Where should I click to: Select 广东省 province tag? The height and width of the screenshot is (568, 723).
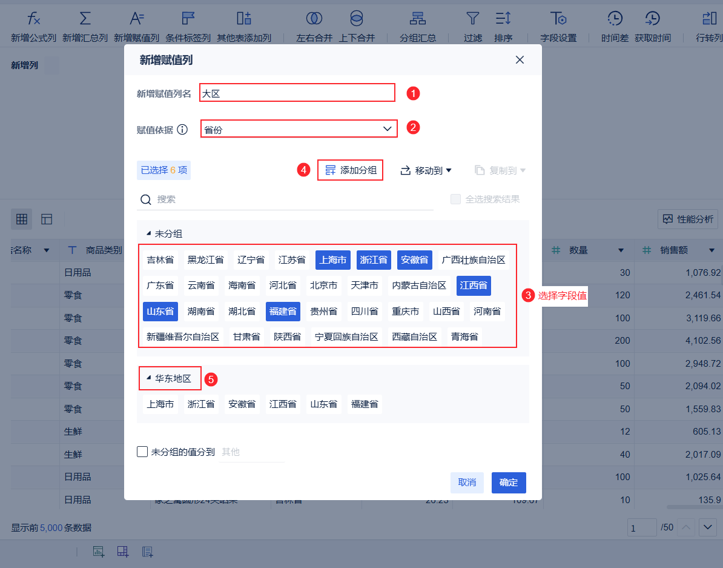point(160,286)
